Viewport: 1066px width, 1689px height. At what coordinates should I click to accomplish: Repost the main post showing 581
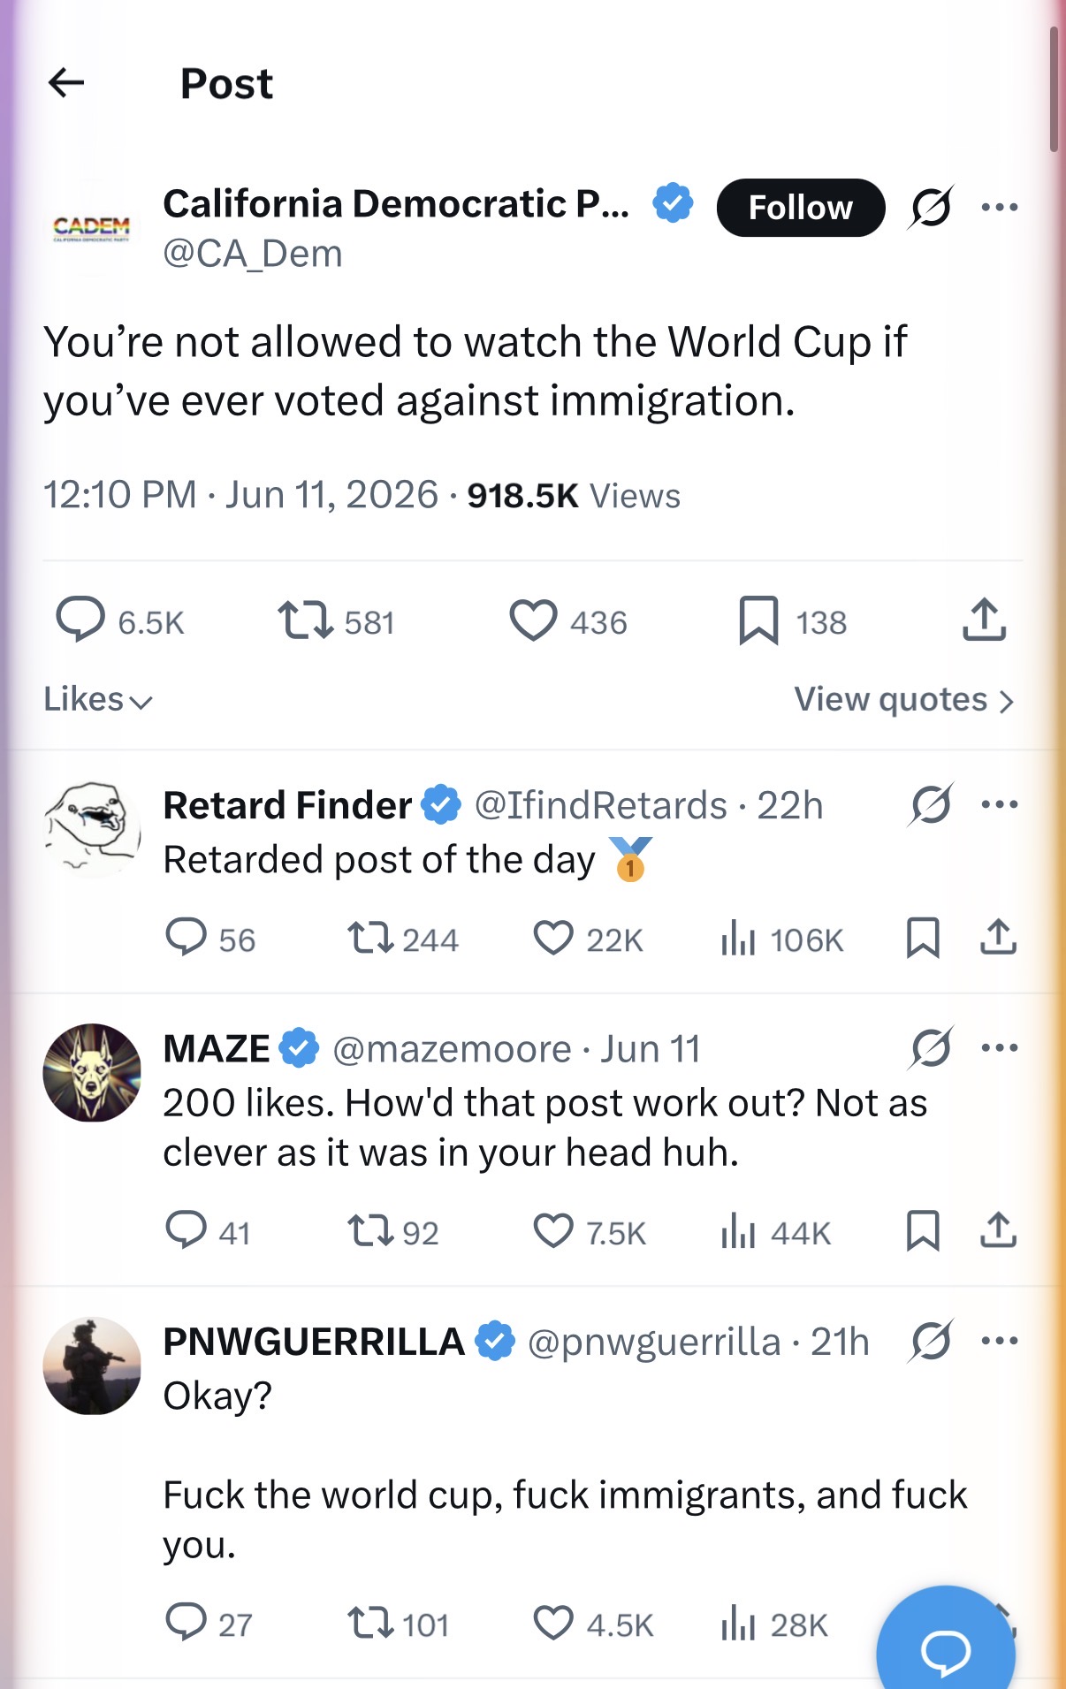pos(335,621)
